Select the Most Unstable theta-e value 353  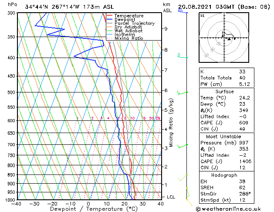click(x=244, y=149)
